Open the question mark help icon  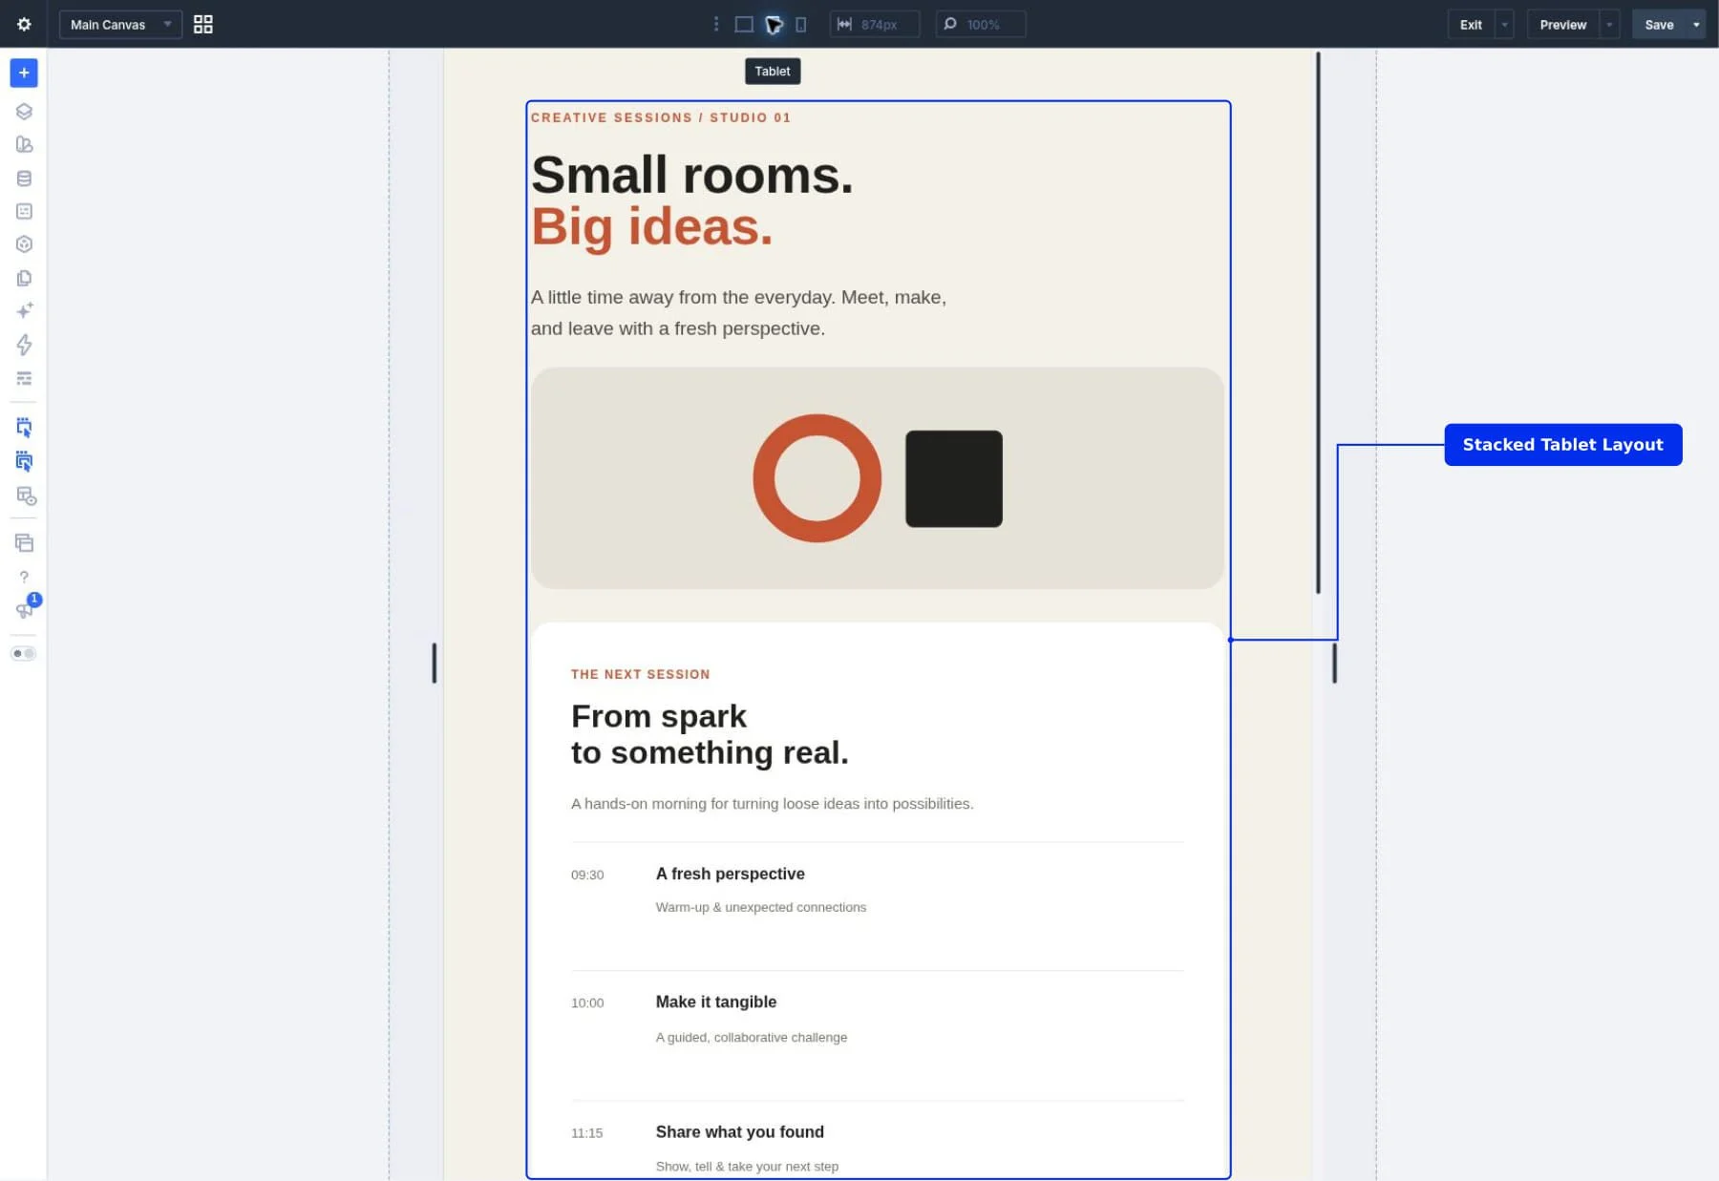pyautogui.click(x=24, y=577)
